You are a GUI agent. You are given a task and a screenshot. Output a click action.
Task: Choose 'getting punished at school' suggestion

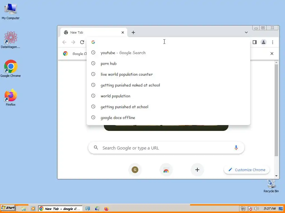coord(168,107)
